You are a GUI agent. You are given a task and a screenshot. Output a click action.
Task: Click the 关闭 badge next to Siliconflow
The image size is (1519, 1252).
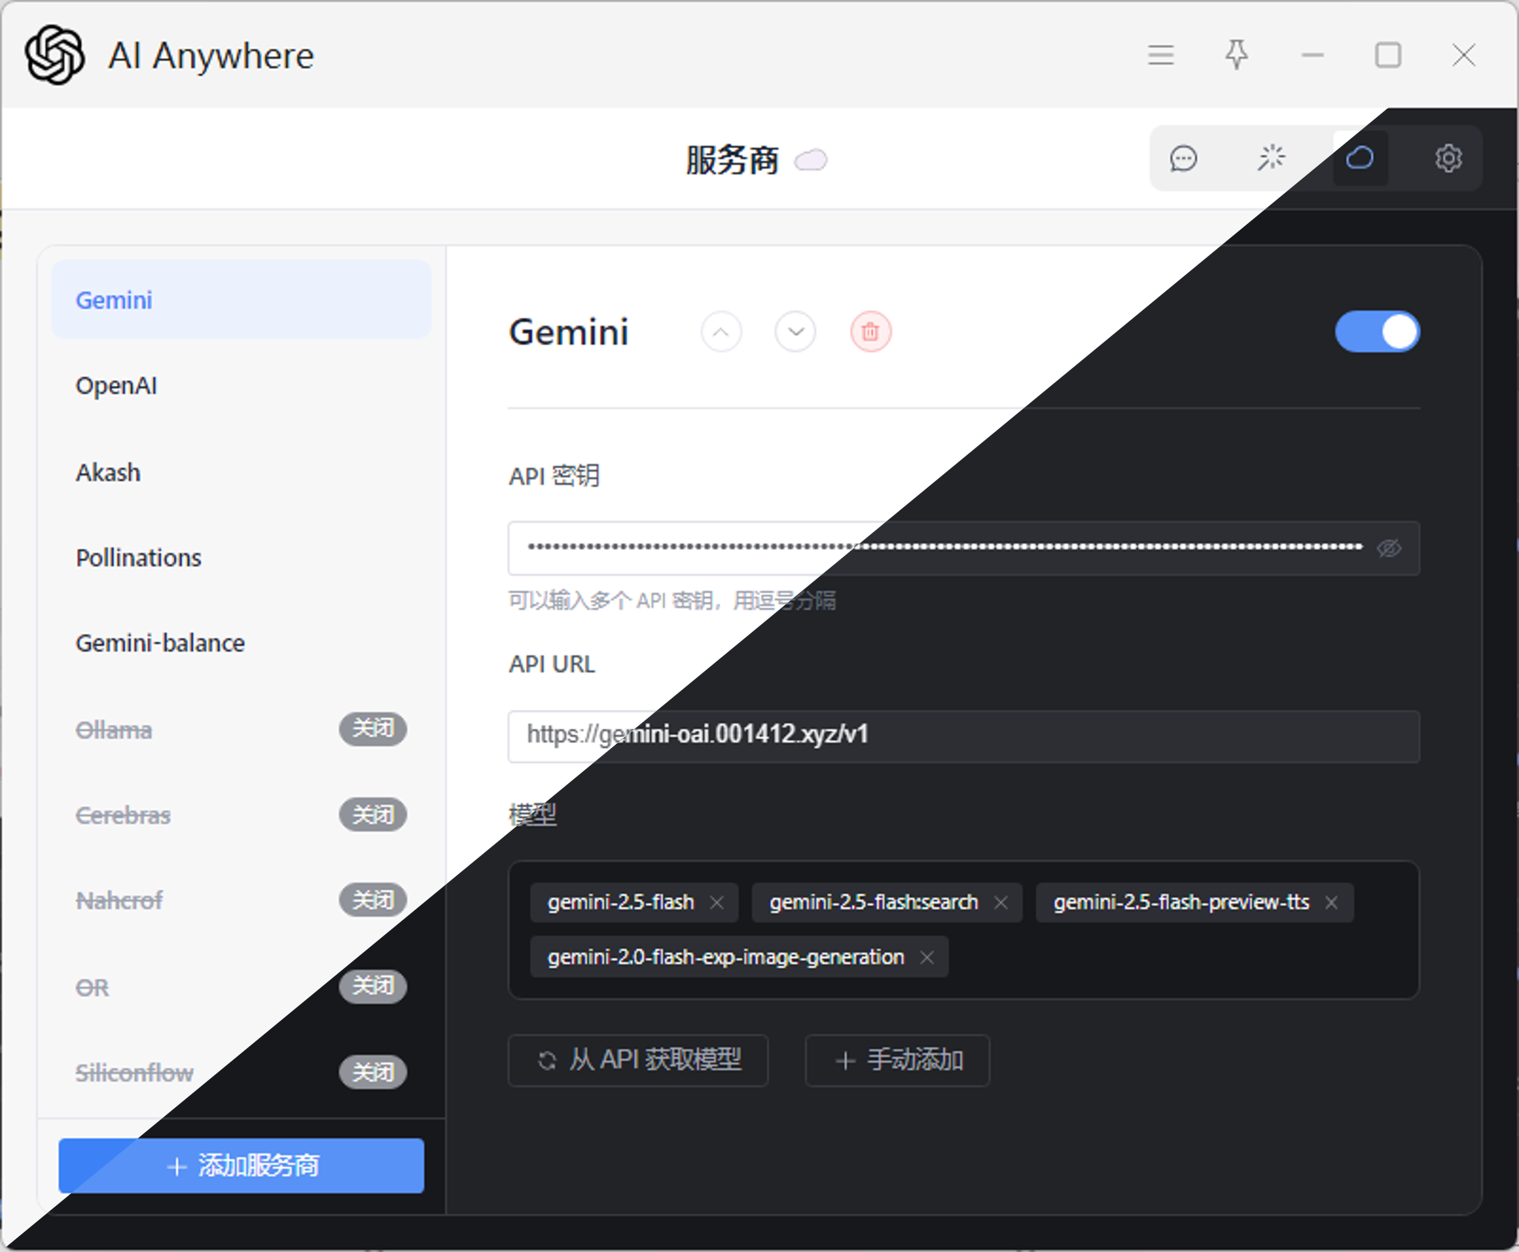(373, 1072)
